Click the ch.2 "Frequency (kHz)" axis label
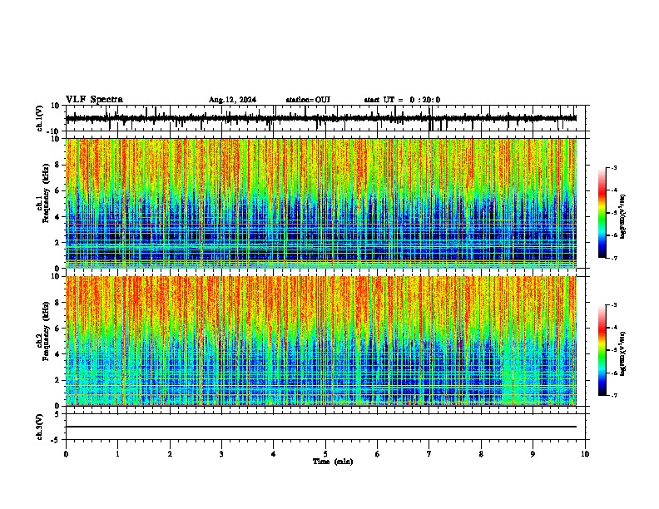This screenshot has width=659, height=509. click(46, 331)
